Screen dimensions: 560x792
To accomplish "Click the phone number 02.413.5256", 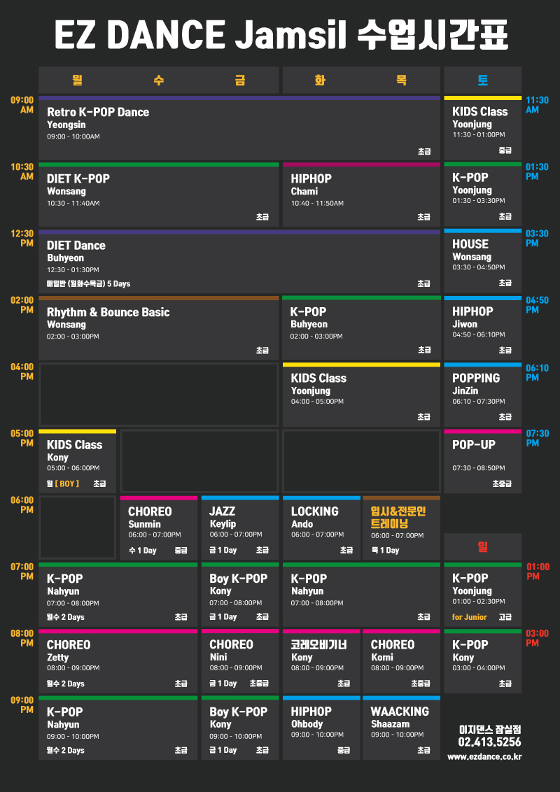I will pos(489,742).
